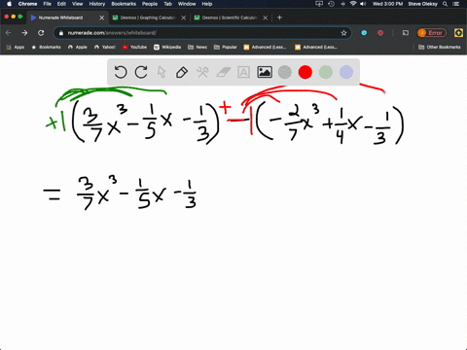Pick the red color swatch
The width and height of the screenshot is (467, 350).
(305, 72)
